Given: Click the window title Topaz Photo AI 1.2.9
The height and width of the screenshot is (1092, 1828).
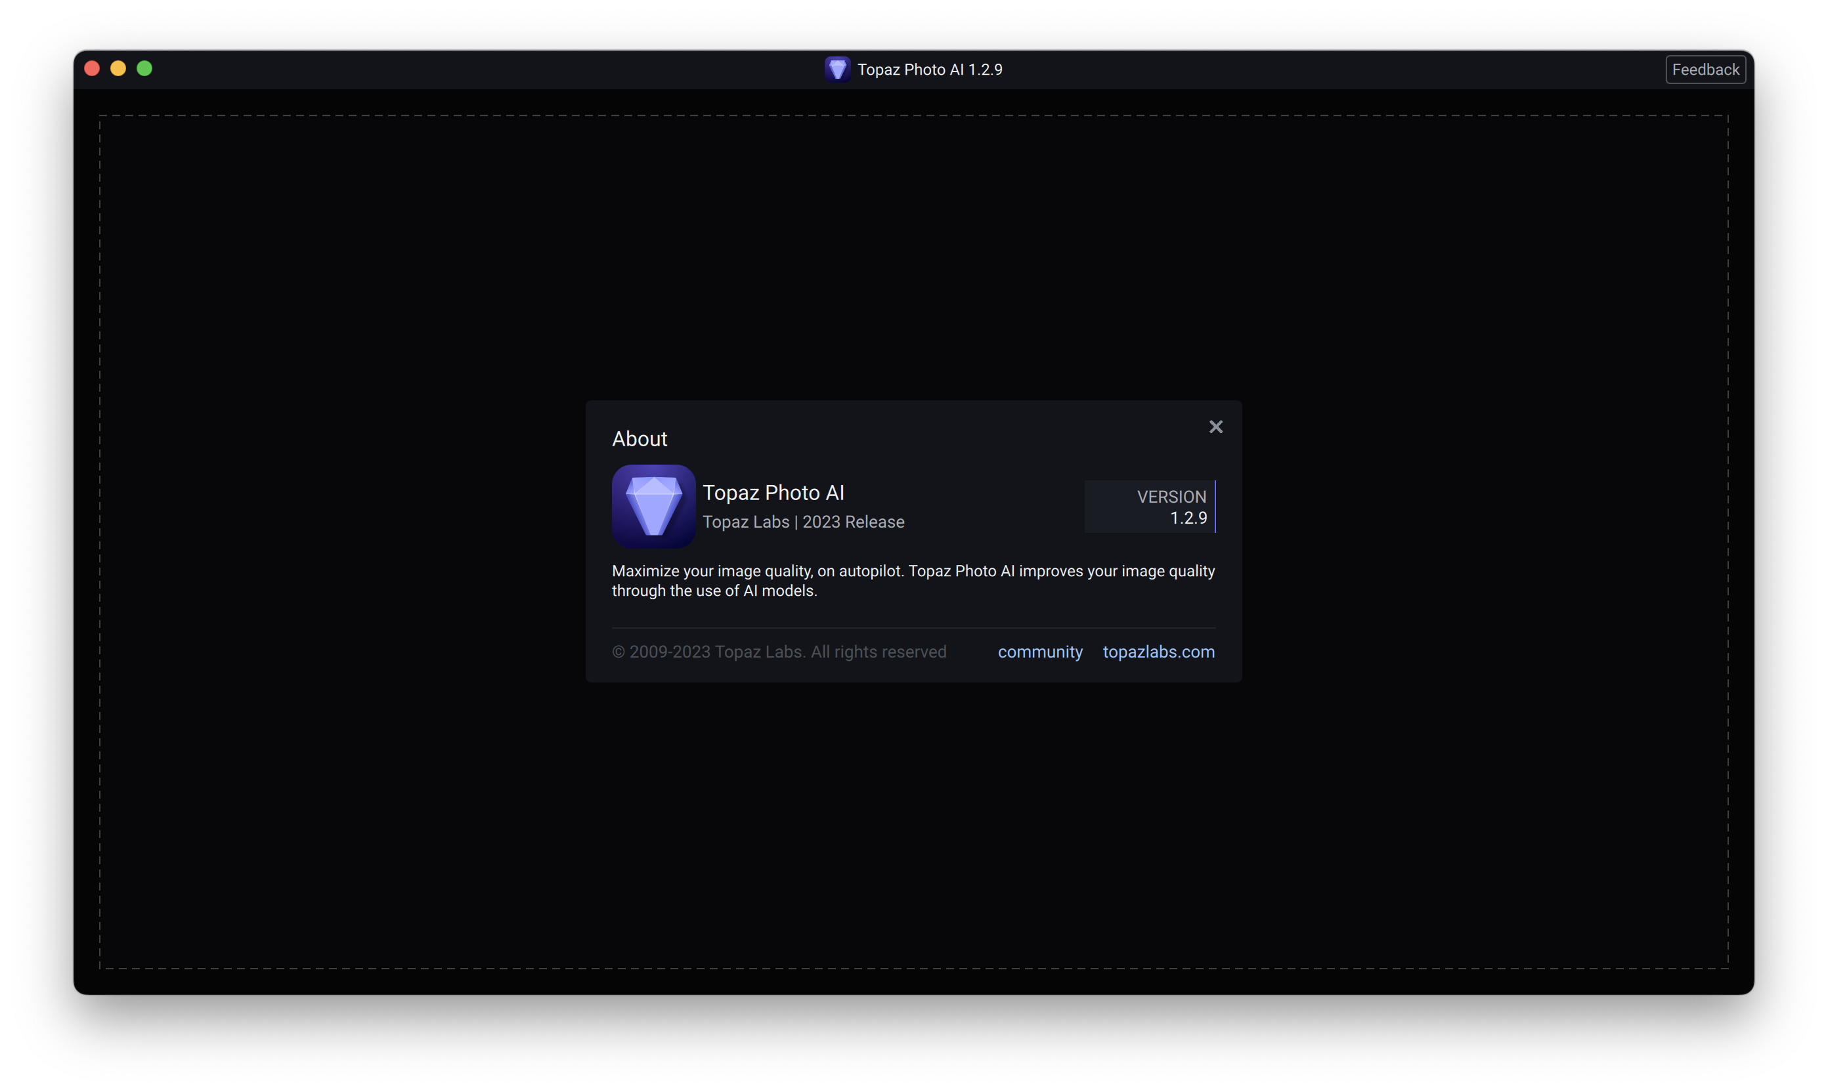Looking at the screenshot, I should tap(929, 69).
